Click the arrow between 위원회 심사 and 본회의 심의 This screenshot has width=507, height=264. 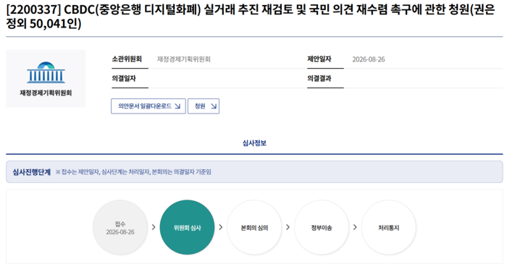coord(221,227)
